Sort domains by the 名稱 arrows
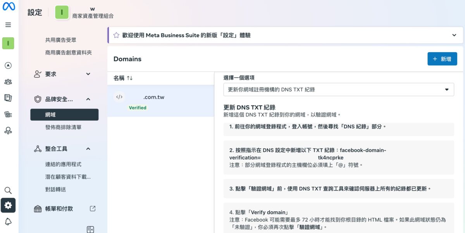Image resolution: width=465 pixels, height=233 pixels. point(130,78)
